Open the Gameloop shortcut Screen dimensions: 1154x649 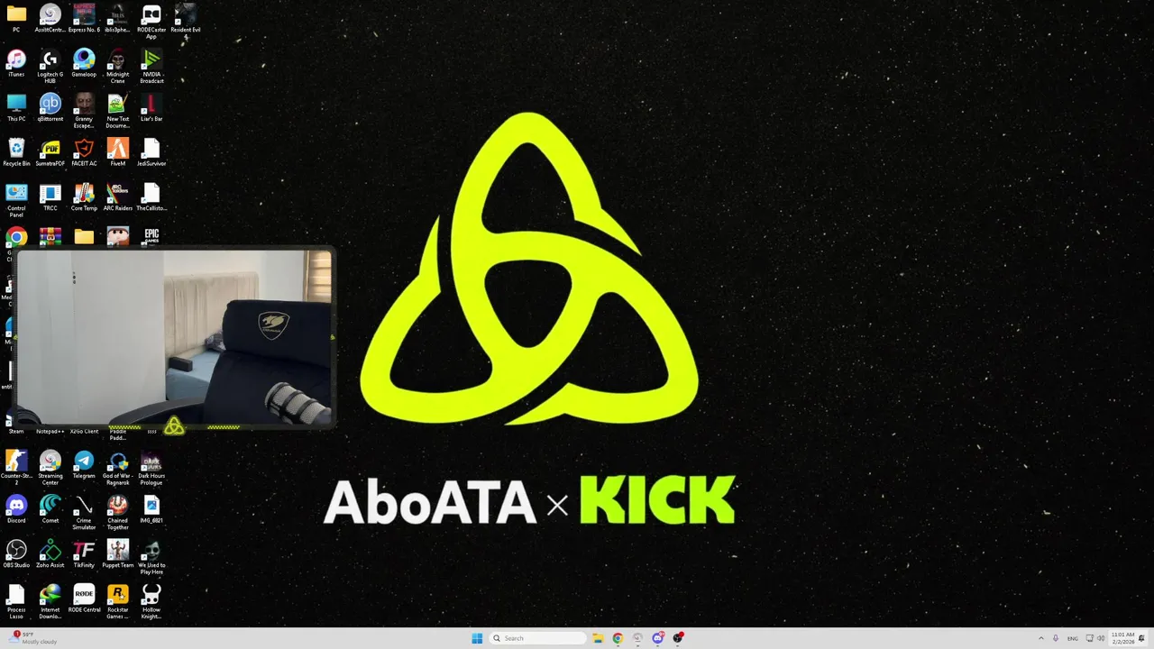(x=84, y=64)
